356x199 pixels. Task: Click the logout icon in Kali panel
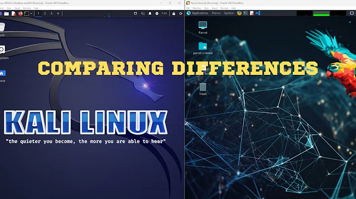tap(181, 14)
